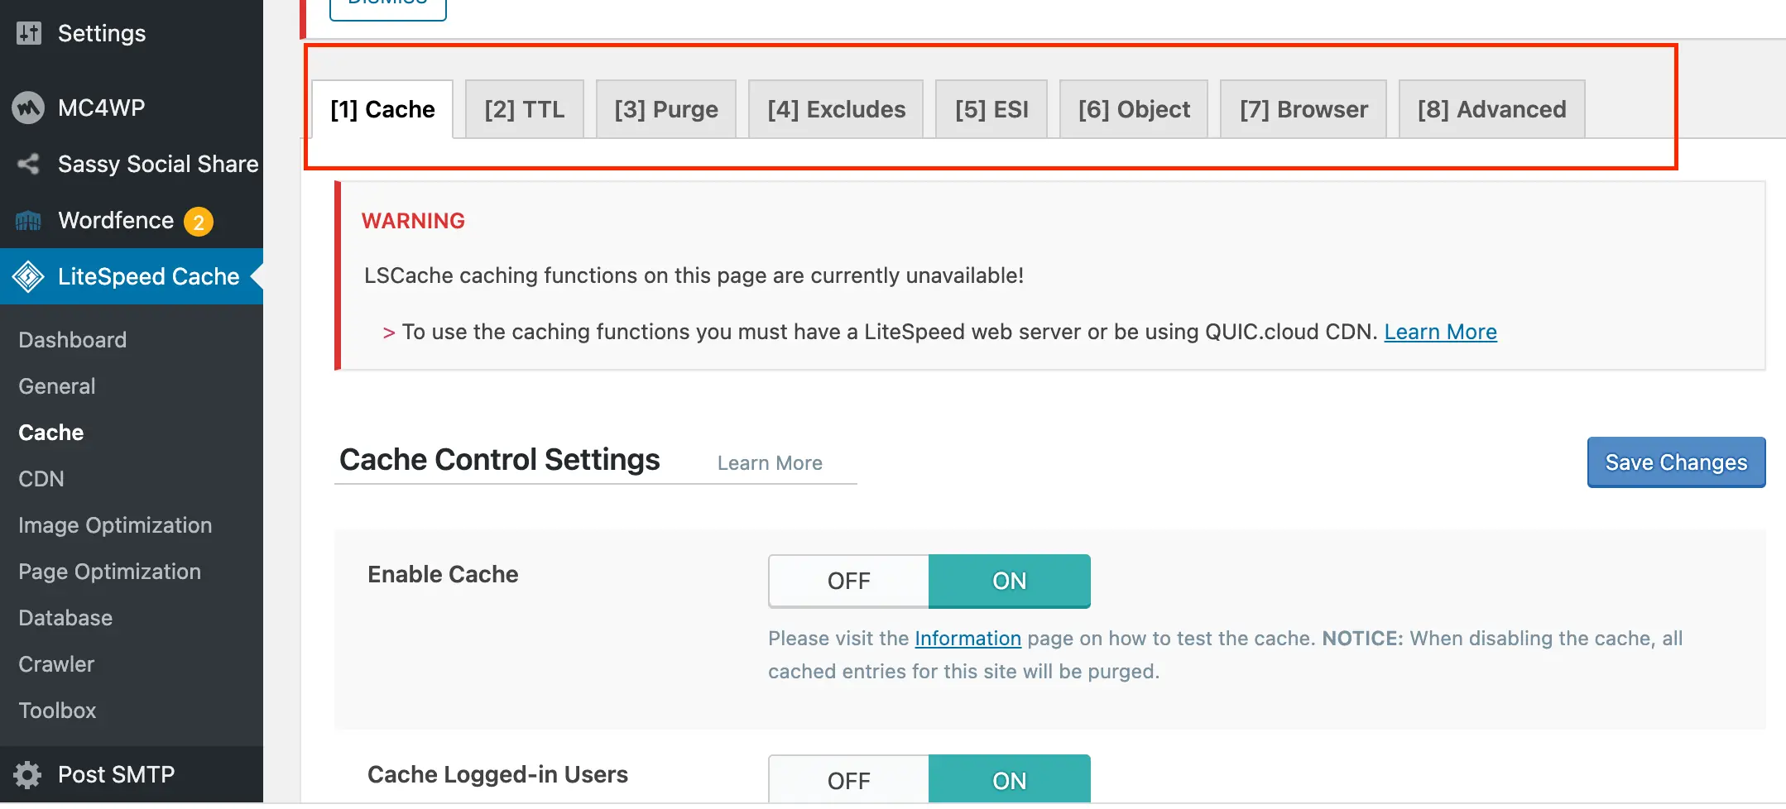
Task: Switch to the [7] Browser tab
Action: coord(1303,109)
